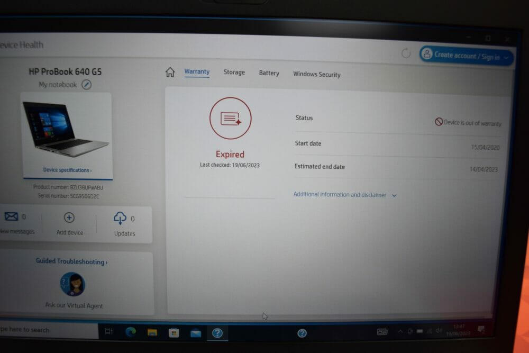Open Microsoft Store from the taskbar
Image resolution: width=529 pixels, height=353 pixels.
point(174,333)
